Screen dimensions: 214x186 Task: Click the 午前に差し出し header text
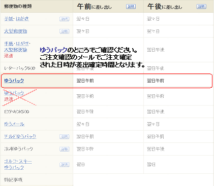click(x=95, y=7)
